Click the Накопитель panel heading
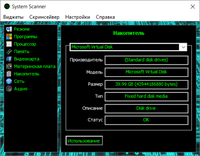 click(x=129, y=33)
